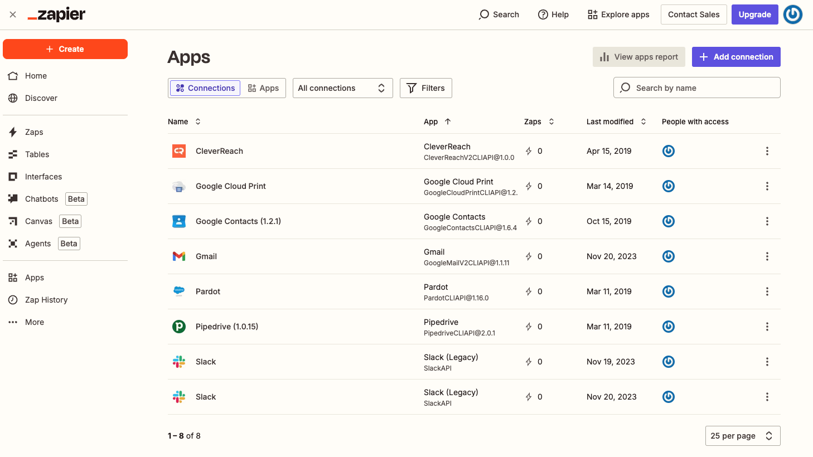Click Slack icon in Nov 19, 2023 row
Screen dimensions: 813x457
(179, 362)
